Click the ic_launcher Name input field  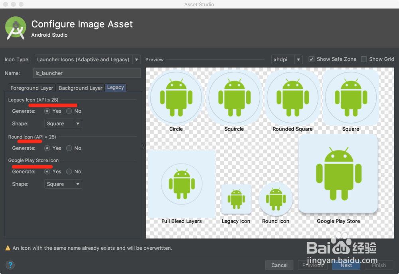click(87, 73)
